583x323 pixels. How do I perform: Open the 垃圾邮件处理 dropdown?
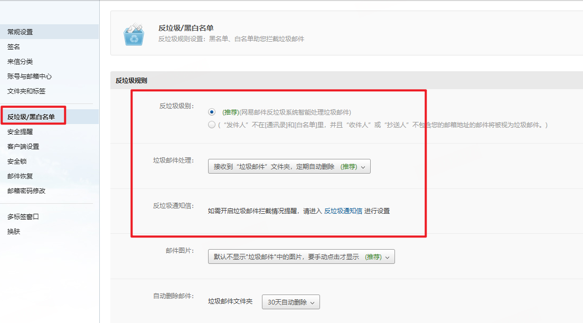point(289,167)
